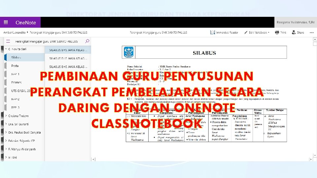Expand the Eduasius Sriyanta section group
The width and height of the screenshot is (317, 178).
pos(6,141)
